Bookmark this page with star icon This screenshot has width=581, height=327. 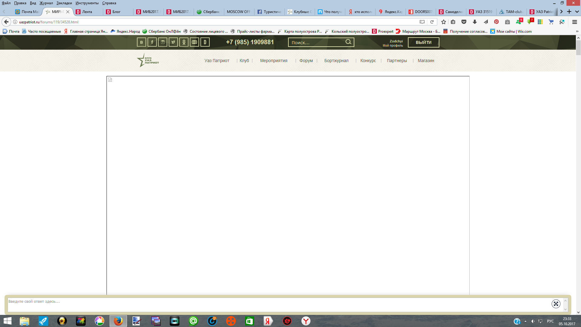(x=444, y=22)
